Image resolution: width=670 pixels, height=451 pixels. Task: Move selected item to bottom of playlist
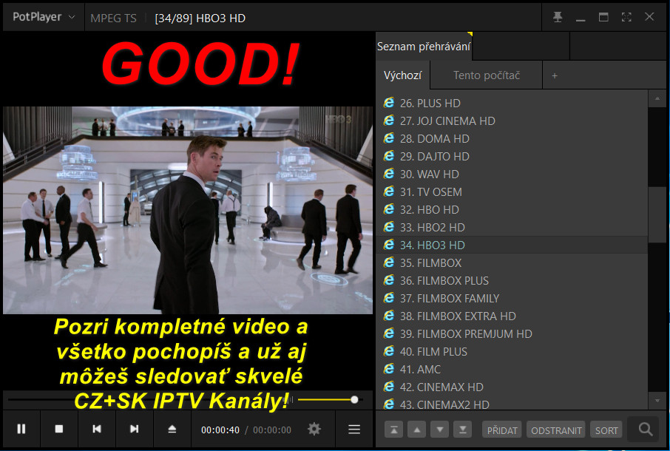point(463,430)
